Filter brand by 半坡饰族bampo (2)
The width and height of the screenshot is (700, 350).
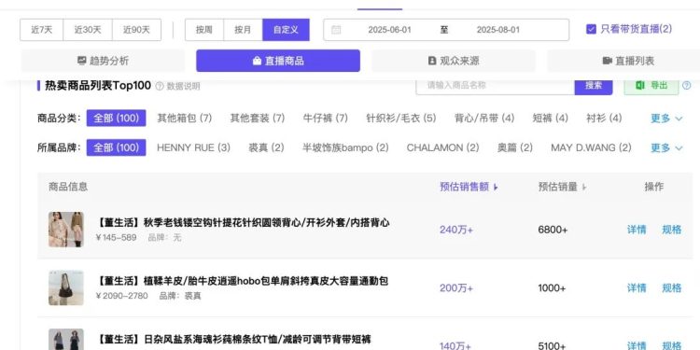point(345,147)
